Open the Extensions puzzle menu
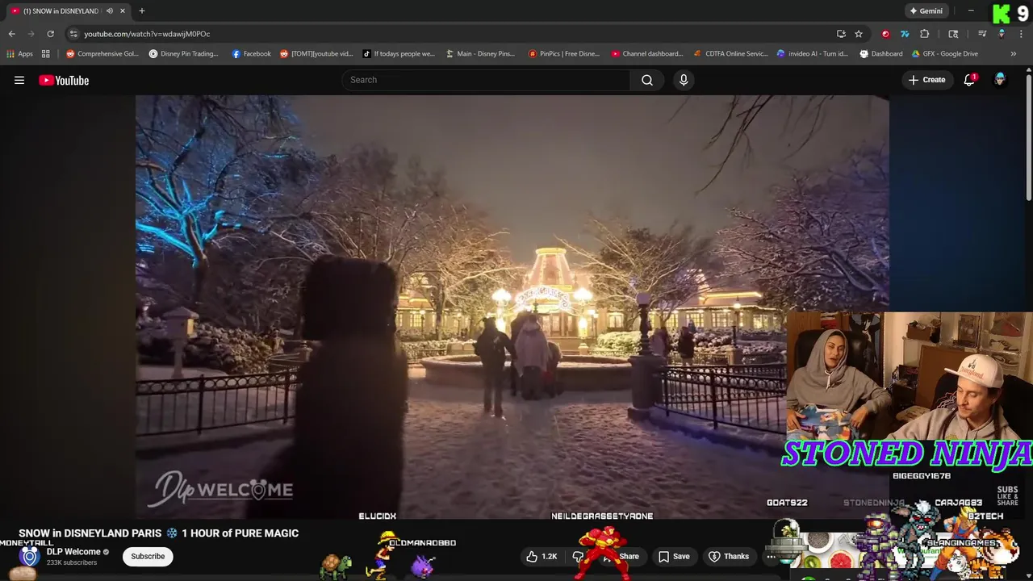 click(x=925, y=34)
